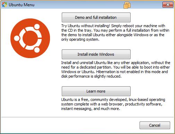
Task: Click the 'Try Ubuntu without installing!' description text
Action: (115, 33)
